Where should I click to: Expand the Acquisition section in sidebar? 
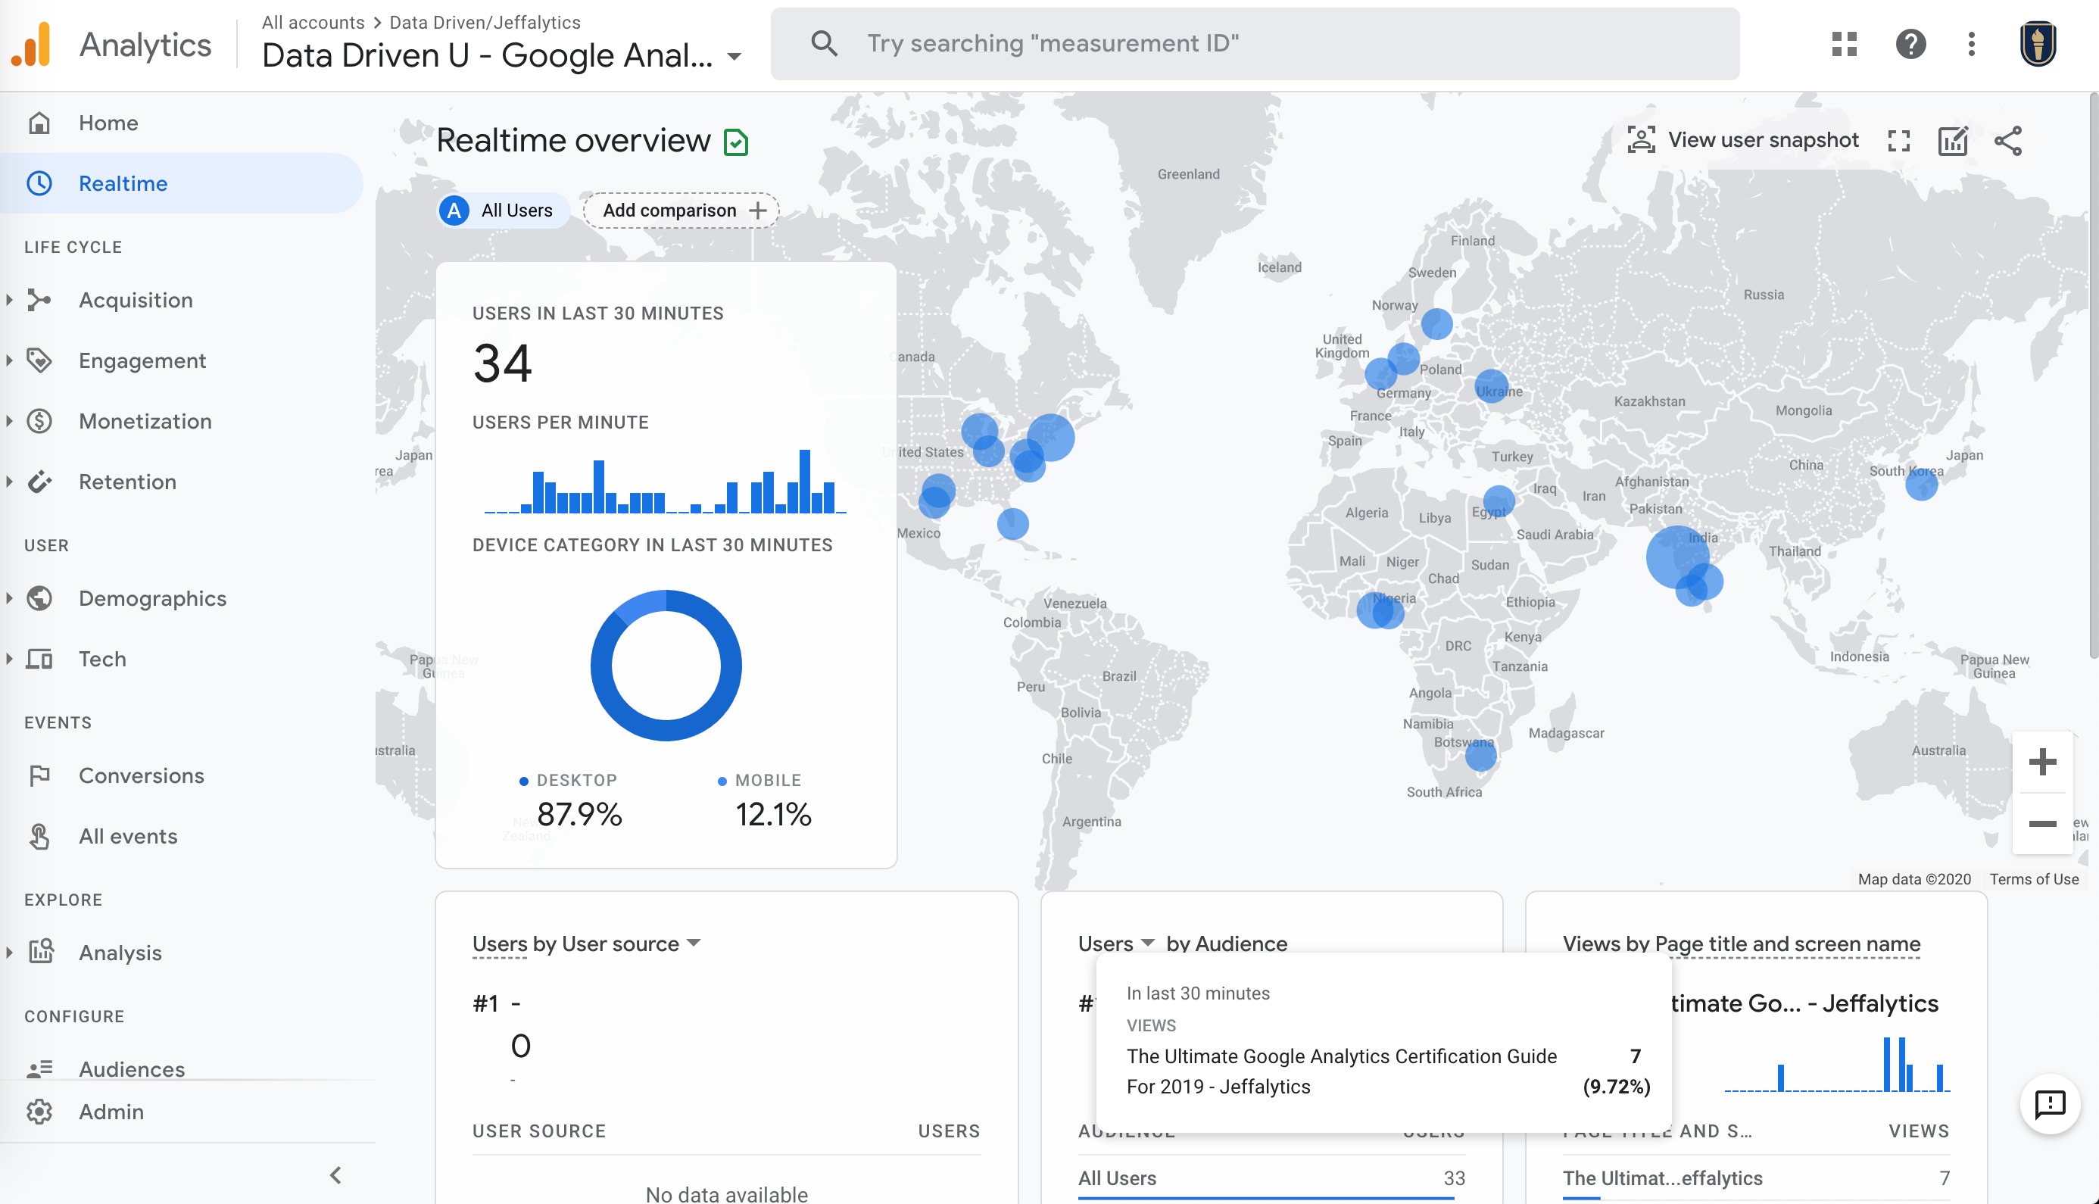pyautogui.click(x=9, y=300)
